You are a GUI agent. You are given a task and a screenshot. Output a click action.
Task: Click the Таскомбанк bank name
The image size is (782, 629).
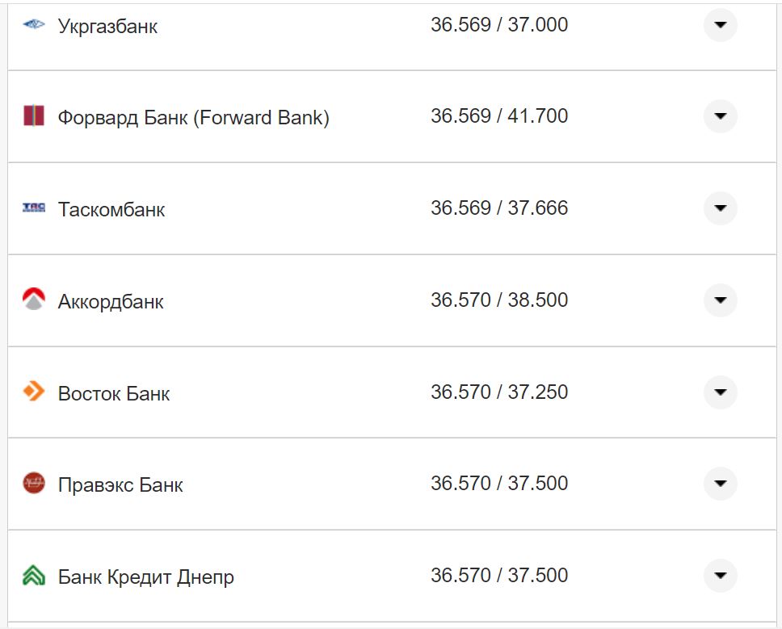[x=111, y=210]
